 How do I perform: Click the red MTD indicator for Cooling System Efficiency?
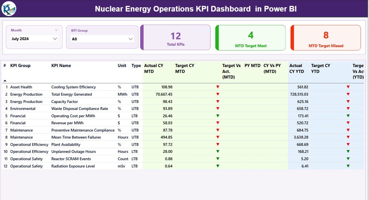tap(218, 87)
